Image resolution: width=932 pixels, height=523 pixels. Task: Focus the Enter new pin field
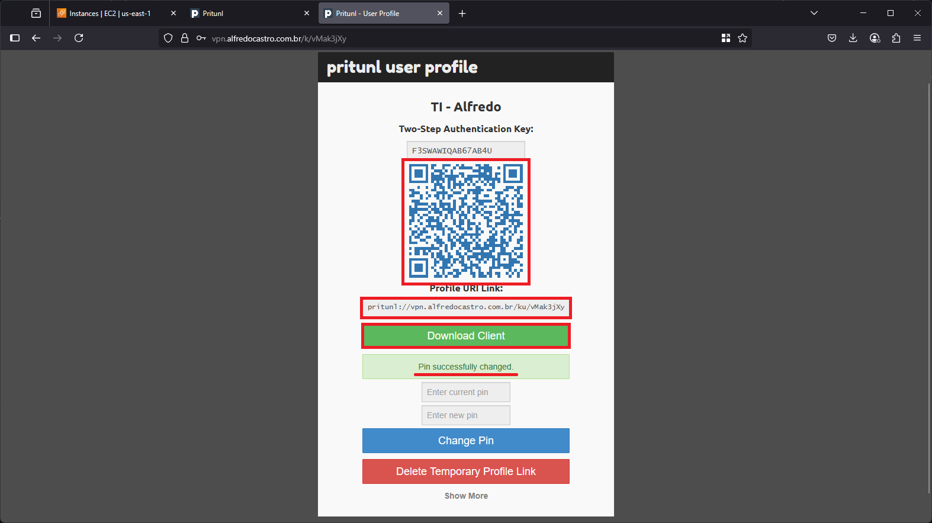(466, 415)
